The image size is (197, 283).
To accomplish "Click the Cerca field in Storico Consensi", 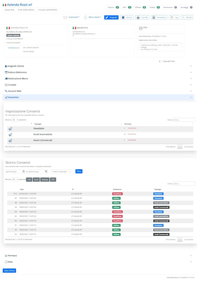I will (184, 183).
